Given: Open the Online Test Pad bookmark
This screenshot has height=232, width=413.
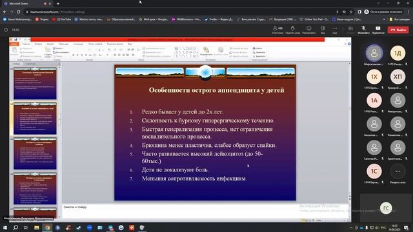Looking at the screenshot, I should coord(314,19).
